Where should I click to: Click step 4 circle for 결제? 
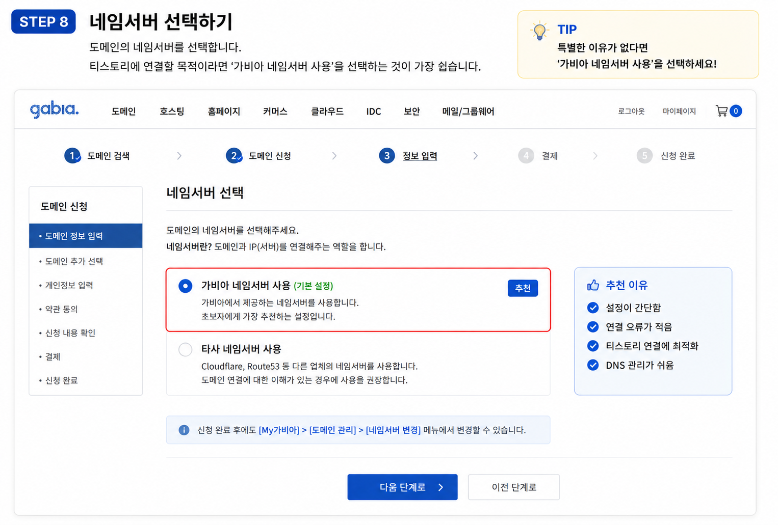526,156
